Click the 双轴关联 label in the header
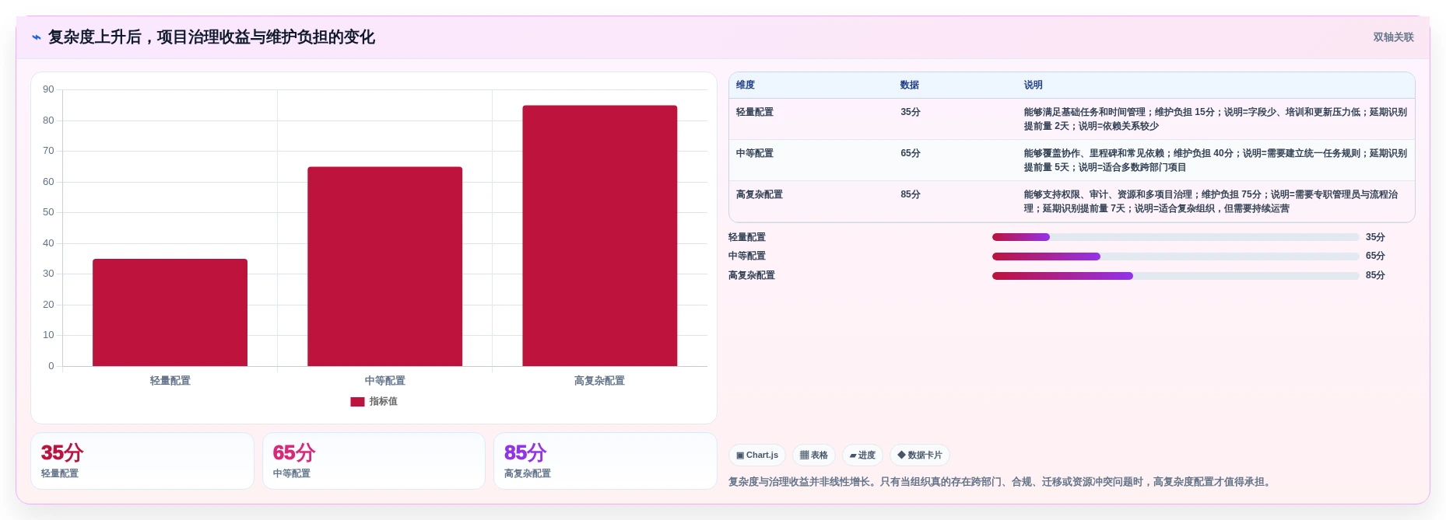 1393,37
